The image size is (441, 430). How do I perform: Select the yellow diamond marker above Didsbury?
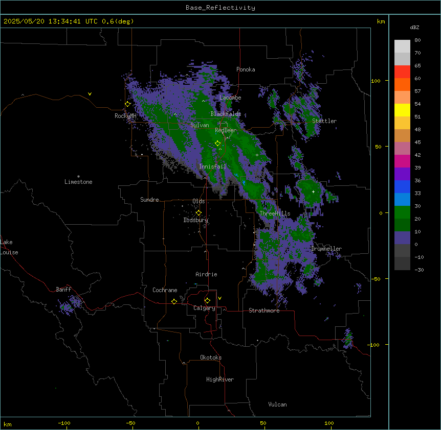(x=199, y=213)
